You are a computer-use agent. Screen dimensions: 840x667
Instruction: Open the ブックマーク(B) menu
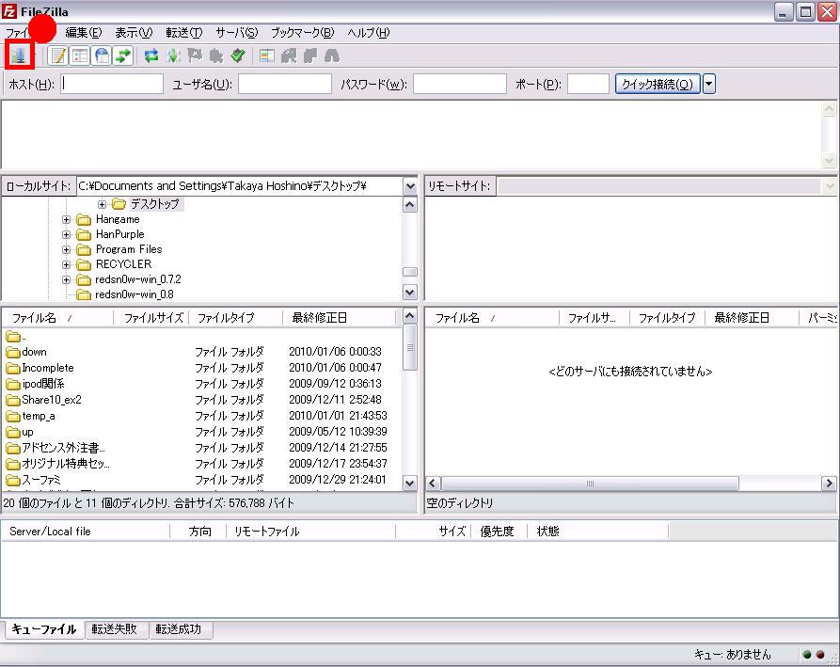pos(302,33)
